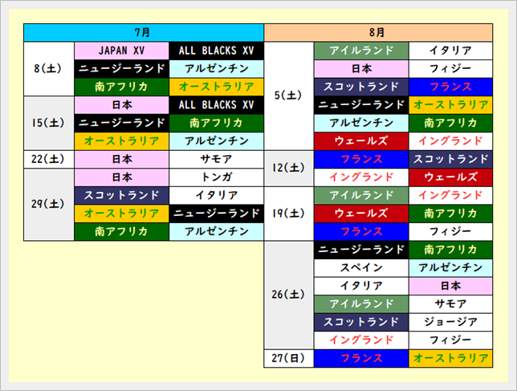Click サモア in the 22(土) row
Image resolution: width=517 pixels, height=391 pixels.
[216, 159]
